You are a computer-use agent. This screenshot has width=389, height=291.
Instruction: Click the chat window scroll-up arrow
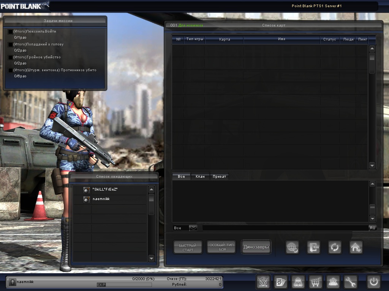pyautogui.click(x=372, y=184)
